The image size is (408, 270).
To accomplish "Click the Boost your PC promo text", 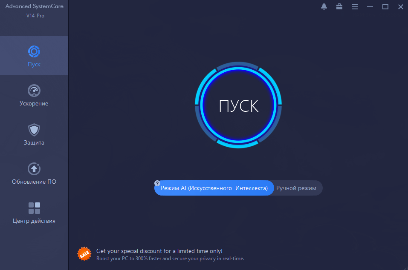I will 170,259.
